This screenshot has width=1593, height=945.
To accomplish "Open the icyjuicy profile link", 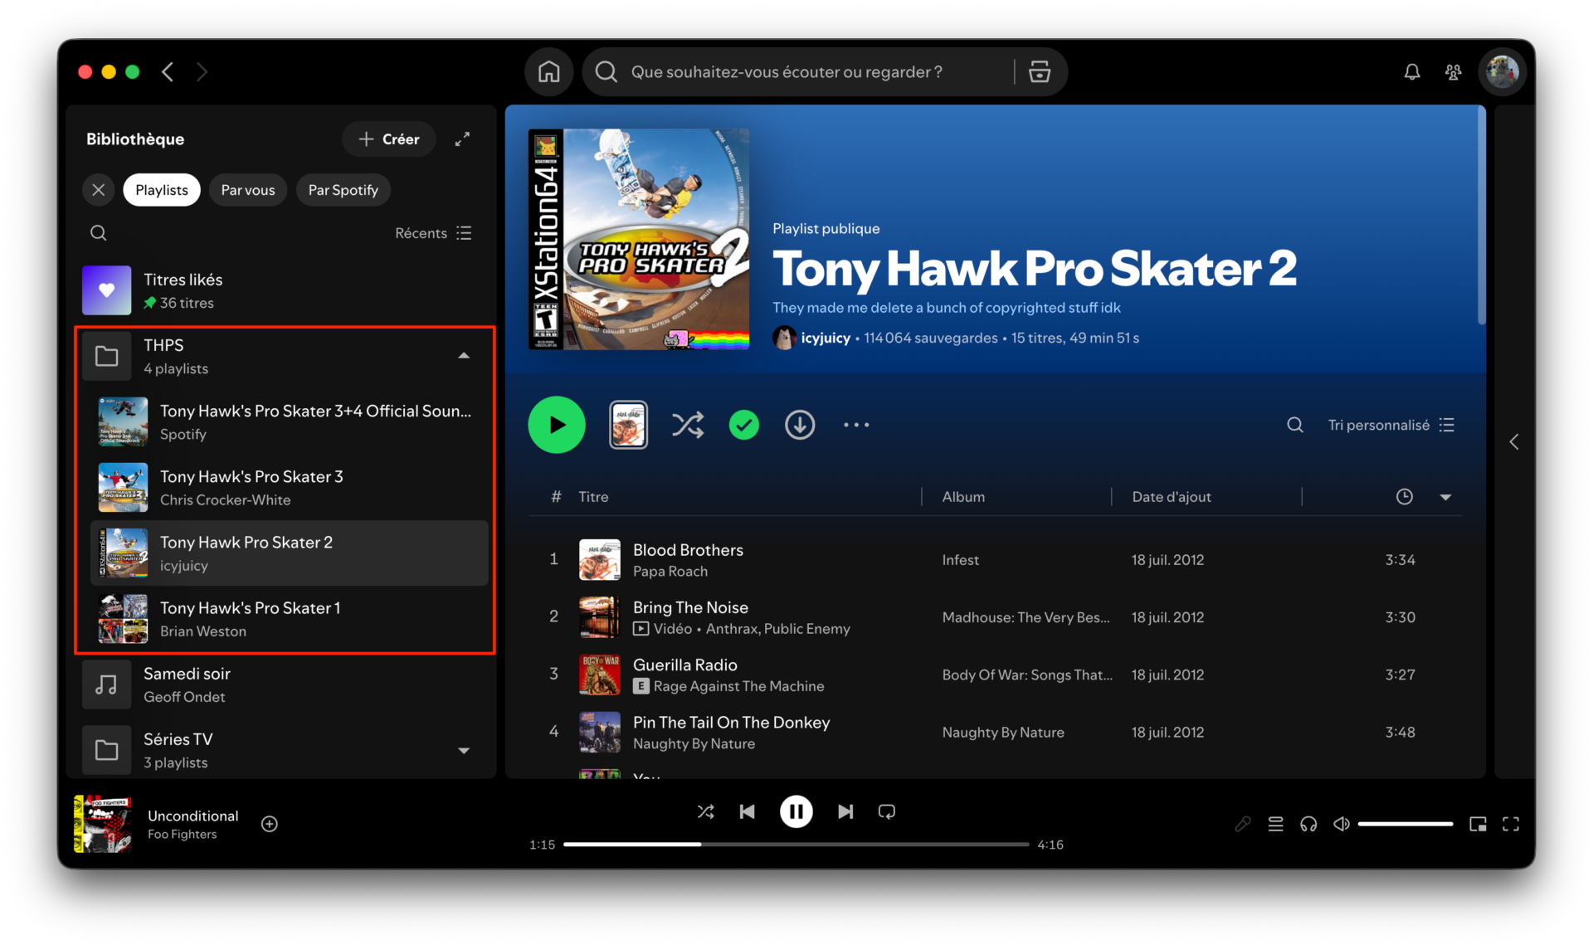I will (825, 338).
